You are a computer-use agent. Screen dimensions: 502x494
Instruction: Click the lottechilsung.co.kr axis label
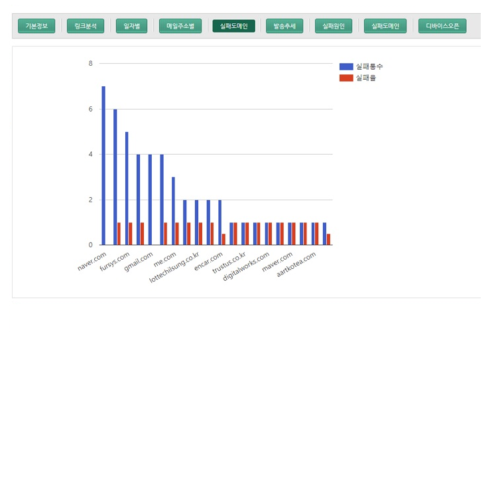pos(174,268)
